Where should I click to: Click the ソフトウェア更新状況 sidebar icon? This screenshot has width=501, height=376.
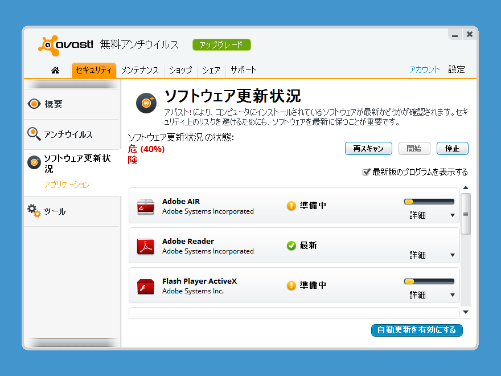(34, 162)
